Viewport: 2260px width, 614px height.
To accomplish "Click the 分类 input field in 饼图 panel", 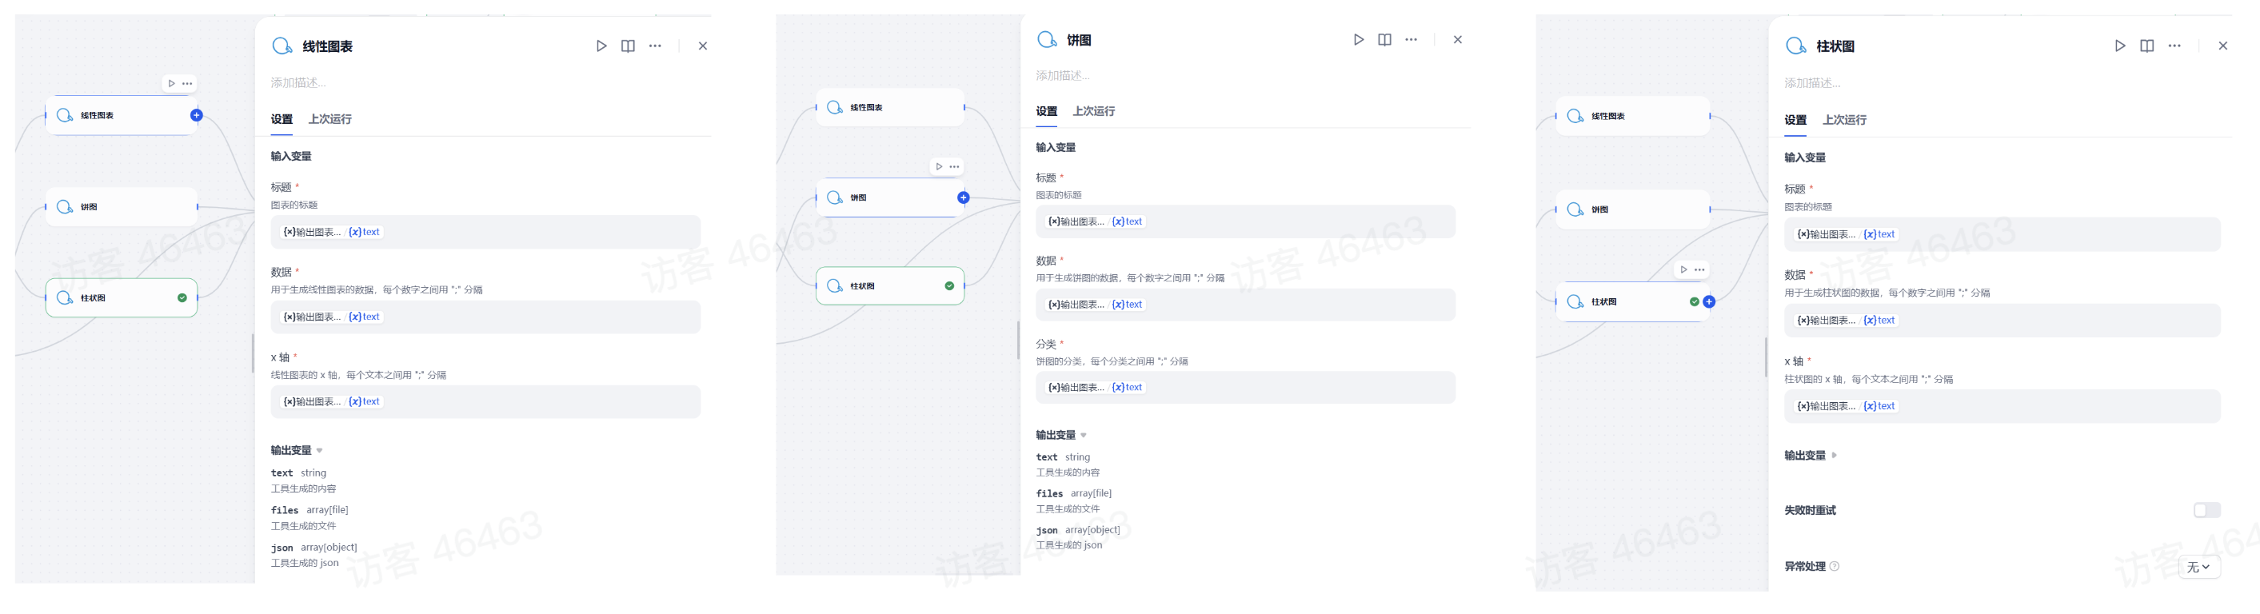I will coord(1245,388).
